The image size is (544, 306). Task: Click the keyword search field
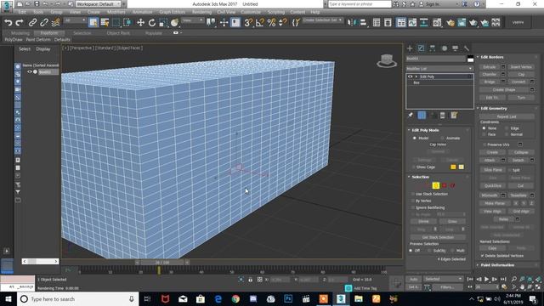[x=360, y=4]
